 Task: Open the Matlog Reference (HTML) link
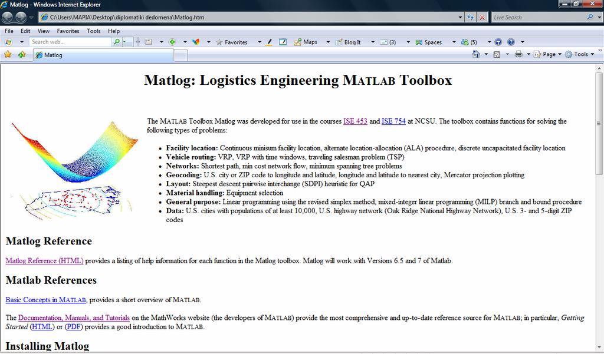pos(44,260)
